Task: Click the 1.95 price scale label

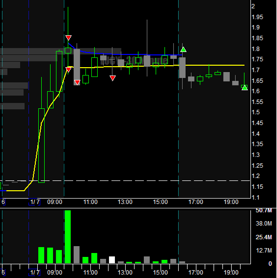Action: pos(257,17)
